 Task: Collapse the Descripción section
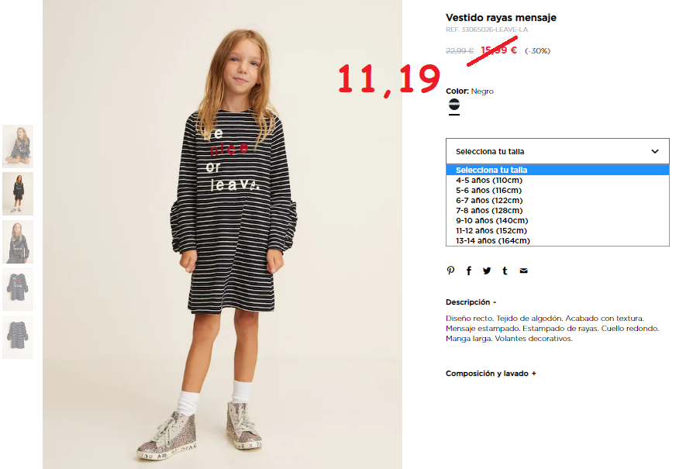[x=471, y=302]
